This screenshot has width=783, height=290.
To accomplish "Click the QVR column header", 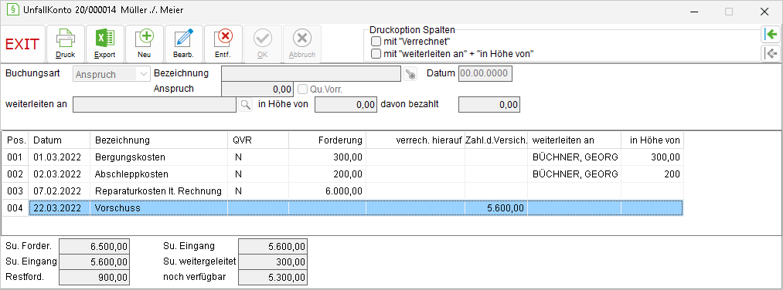I will pos(258,140).
